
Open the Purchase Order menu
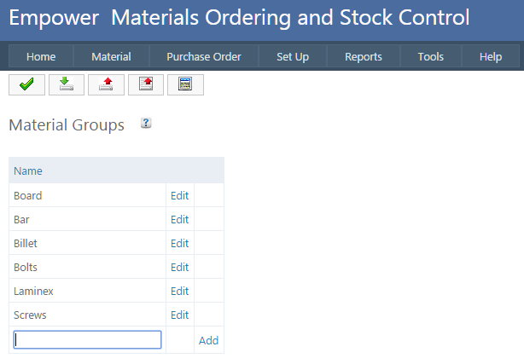coord(204,57)
